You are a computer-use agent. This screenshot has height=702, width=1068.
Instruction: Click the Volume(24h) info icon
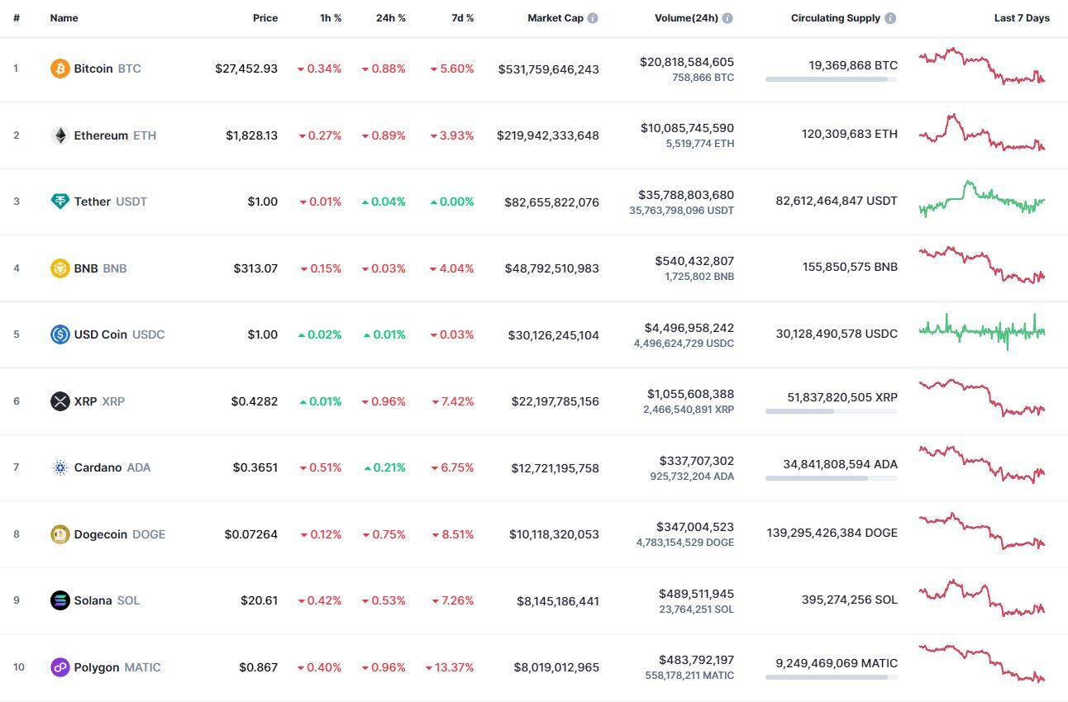(x=727, y=18)
